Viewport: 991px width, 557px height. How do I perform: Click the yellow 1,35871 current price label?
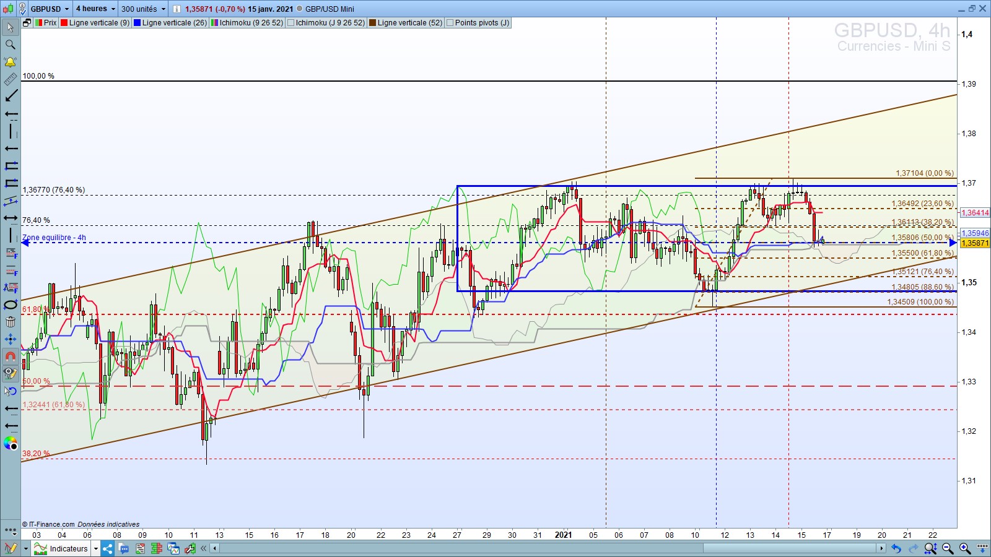click(x=975, y=243)
